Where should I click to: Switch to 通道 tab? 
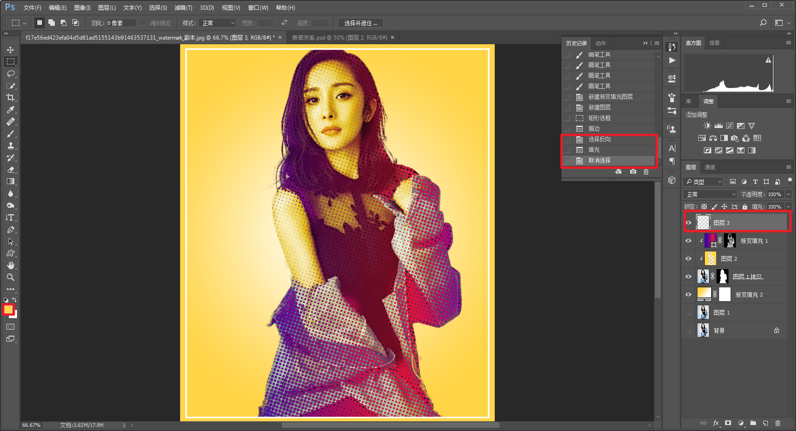[710, 167]
